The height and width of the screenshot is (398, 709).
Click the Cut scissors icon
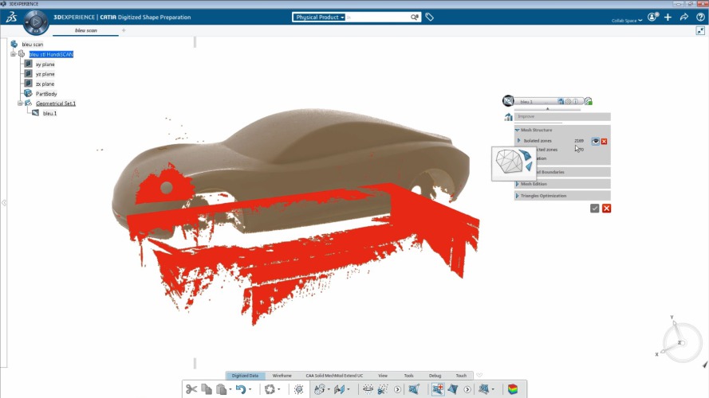click(191, 389)
